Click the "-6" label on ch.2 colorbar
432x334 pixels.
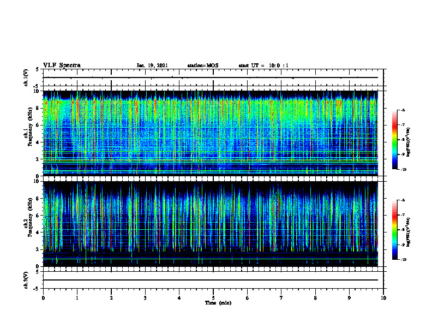click(x=403, y=200)
